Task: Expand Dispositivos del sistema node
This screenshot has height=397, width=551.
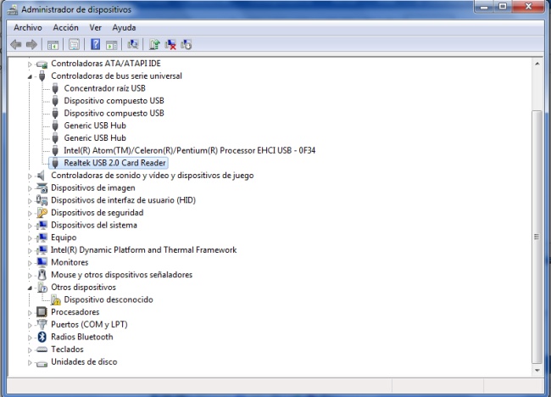Action: [x=30, y=226]
